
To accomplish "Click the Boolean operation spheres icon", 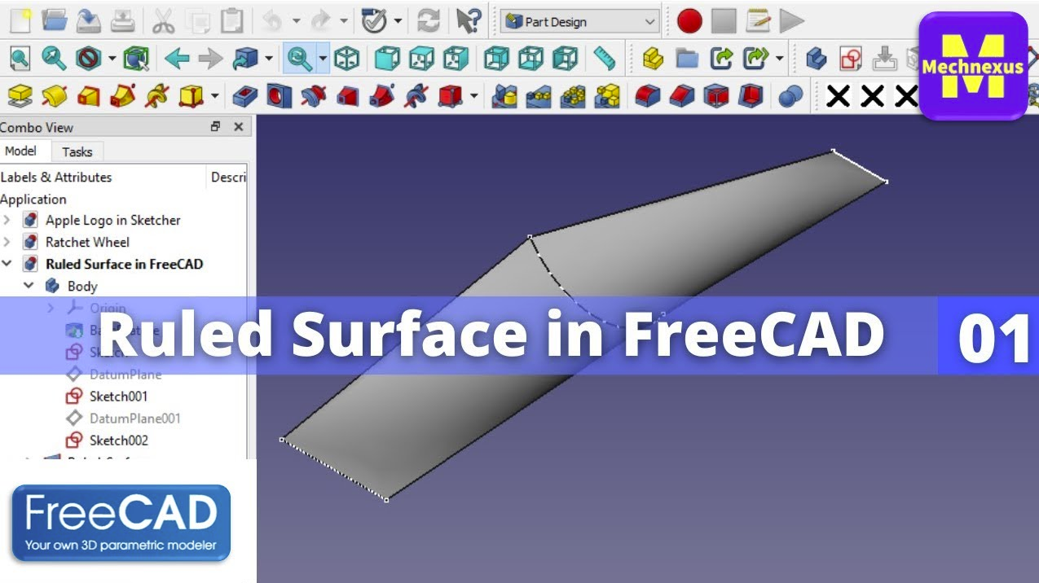I will click(790, 97).
